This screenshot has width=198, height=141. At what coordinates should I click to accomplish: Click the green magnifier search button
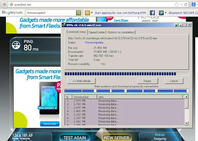tap(79, 13)
